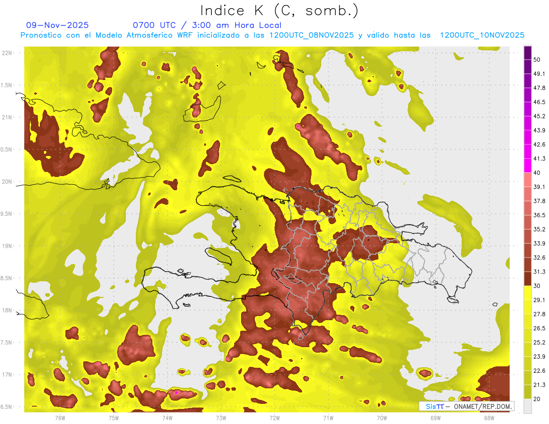Select the date text "09-Nov-2025"
This screenshot has height=424, width=549.
(x=58, y=25)
